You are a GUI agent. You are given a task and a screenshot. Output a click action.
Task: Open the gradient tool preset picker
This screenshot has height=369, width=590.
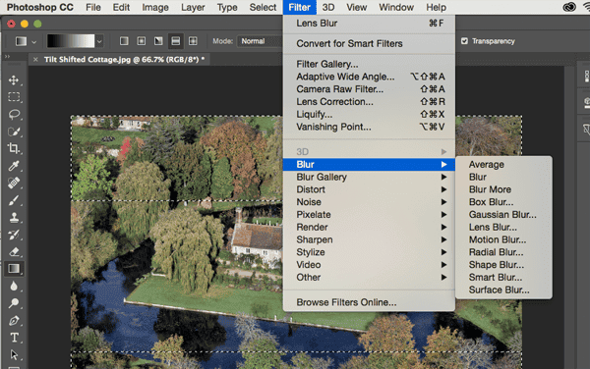[26, 41]
